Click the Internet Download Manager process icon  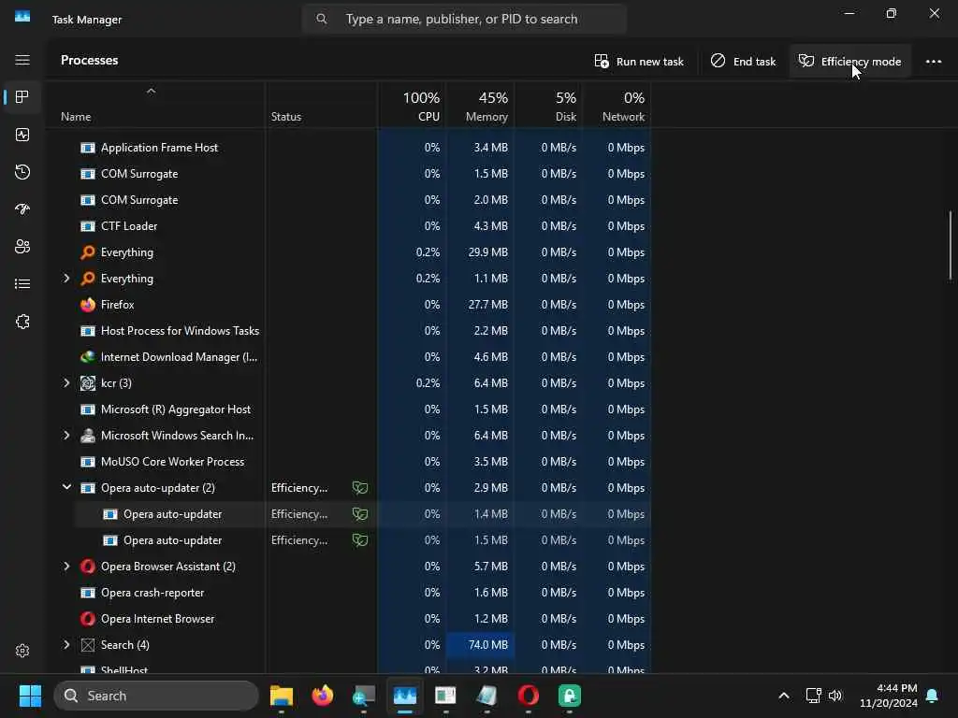point(88,357)
